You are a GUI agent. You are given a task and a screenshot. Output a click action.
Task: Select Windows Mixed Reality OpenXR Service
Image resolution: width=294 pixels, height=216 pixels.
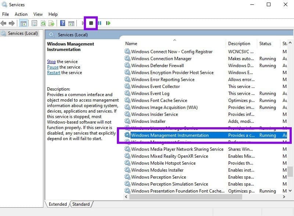coord(170,156)
